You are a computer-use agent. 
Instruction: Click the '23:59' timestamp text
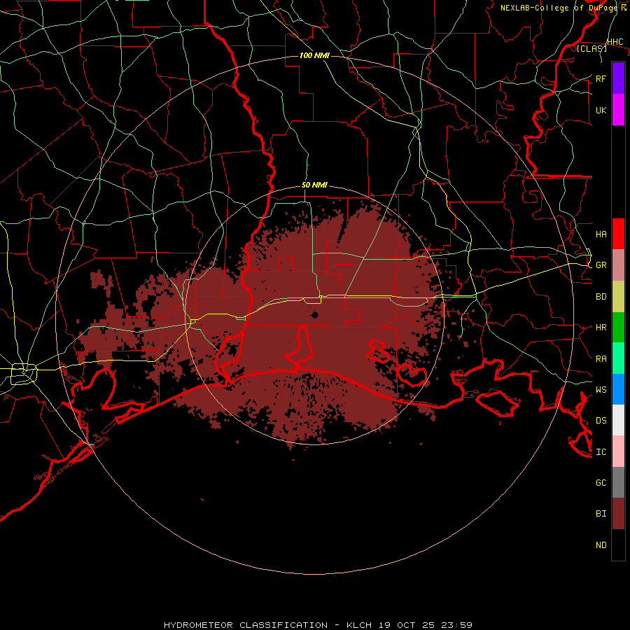(x=456, y=625)
